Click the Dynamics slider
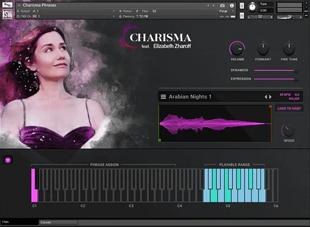 (276, 70)
